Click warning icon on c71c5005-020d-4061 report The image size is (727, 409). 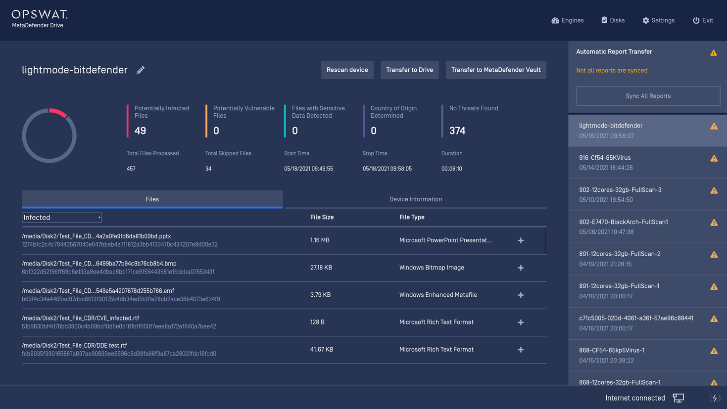[x=714, y=318]
